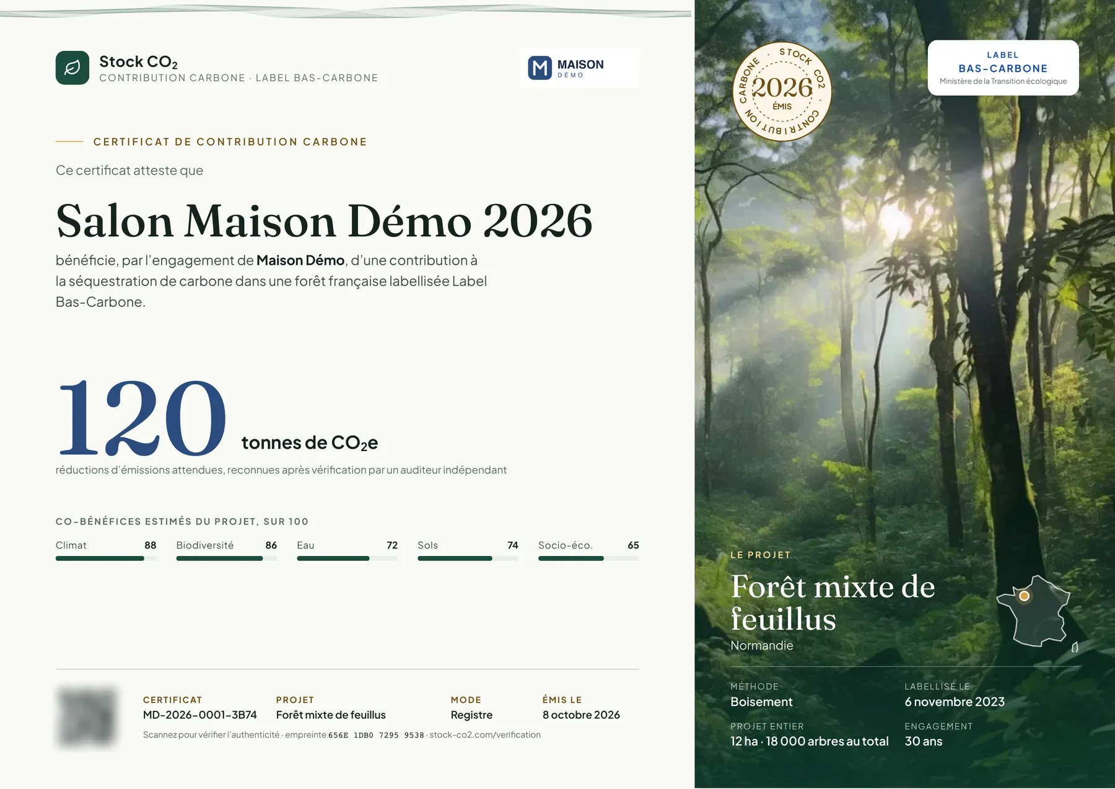Viewport: 1115px width, 789px height.
Task: Click the France map location marker
Action: click(x=1025, y=596)
